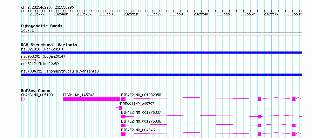This screenshot has height=138, width=312.
Task: Click exon near 232558k of NM_001276336
Action: click(294, 125)
